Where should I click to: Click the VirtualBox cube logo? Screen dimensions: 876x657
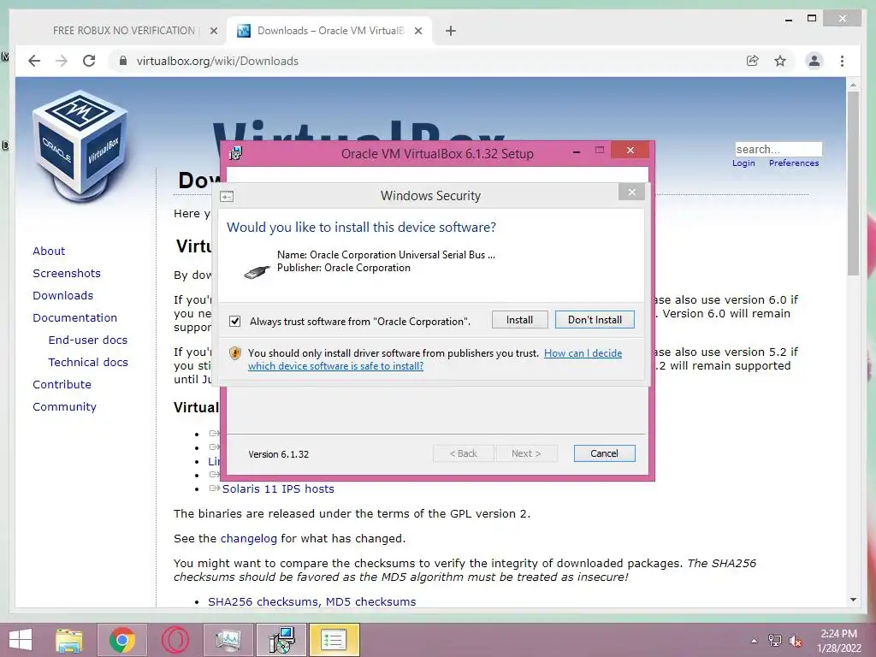coord(80,145)
